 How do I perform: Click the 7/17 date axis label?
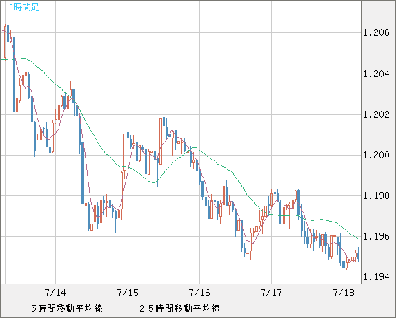pos(272,293)
